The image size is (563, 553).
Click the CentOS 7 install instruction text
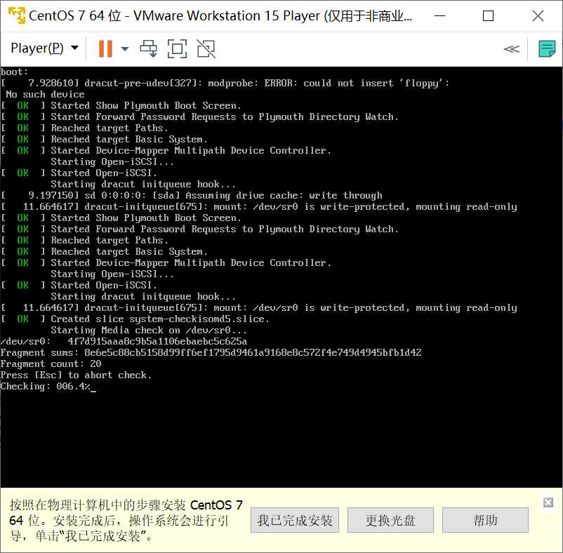(x=126, y=520)
